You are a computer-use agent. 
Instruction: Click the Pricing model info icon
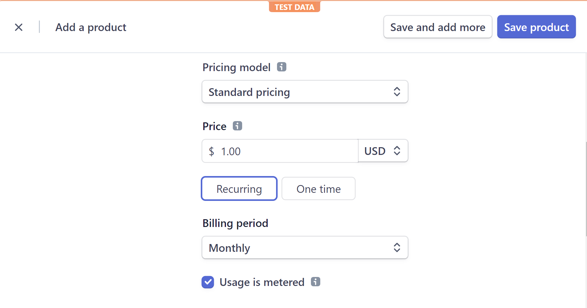(x=281, y=67)
